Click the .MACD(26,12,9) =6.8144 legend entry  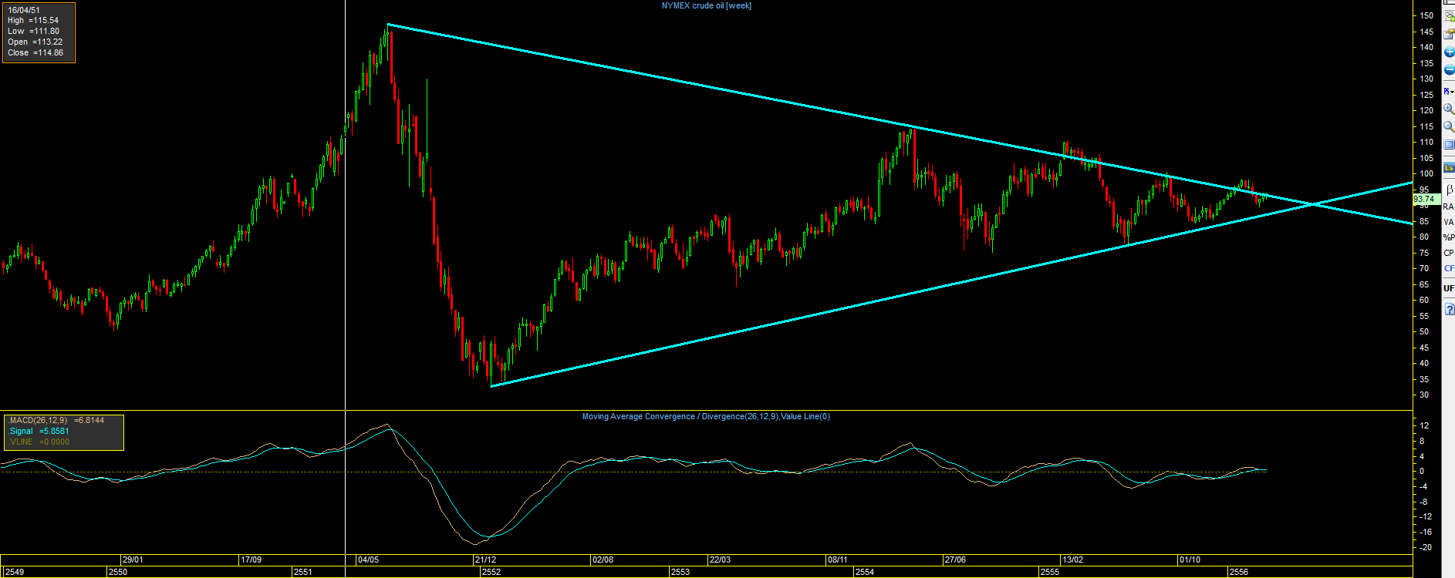56,420
